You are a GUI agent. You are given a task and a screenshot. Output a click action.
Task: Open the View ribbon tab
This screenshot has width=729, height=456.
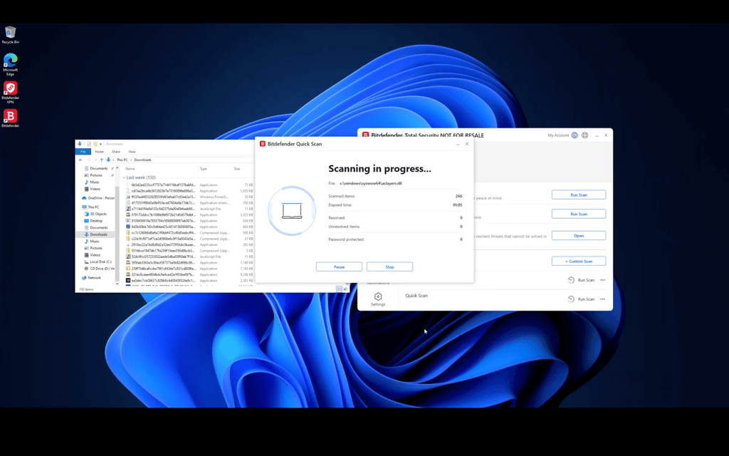click(132, 152)
